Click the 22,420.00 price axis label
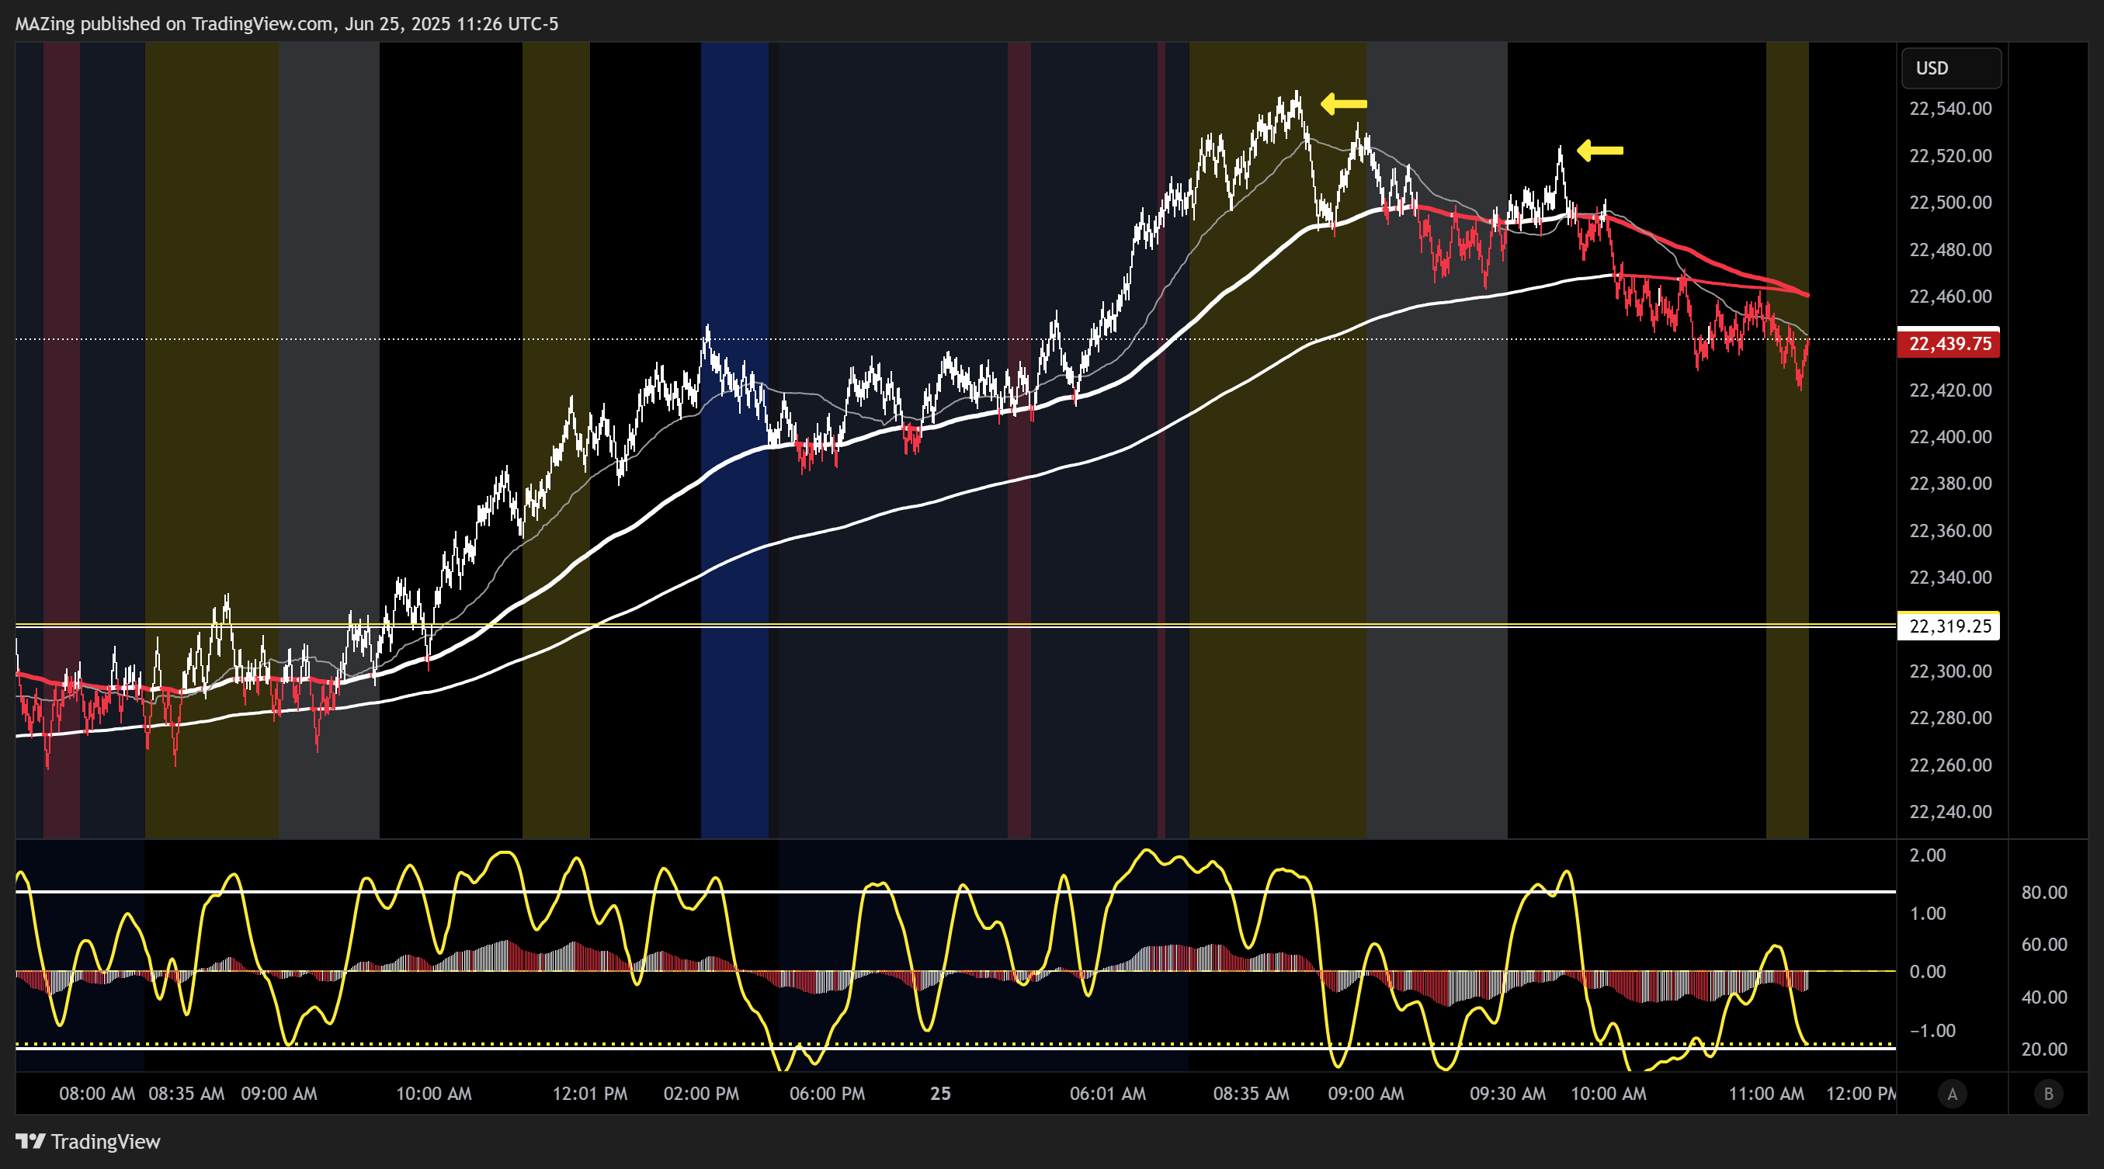The height and width of the screenshot is (1169, 2104). click(x=1950, y=390)
